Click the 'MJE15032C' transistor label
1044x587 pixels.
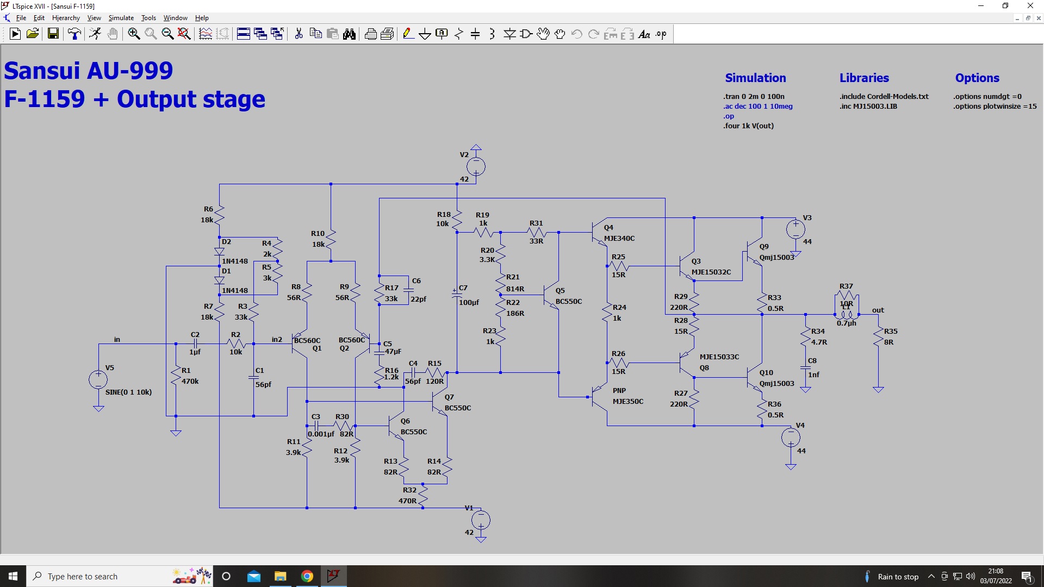click(711, 272)
